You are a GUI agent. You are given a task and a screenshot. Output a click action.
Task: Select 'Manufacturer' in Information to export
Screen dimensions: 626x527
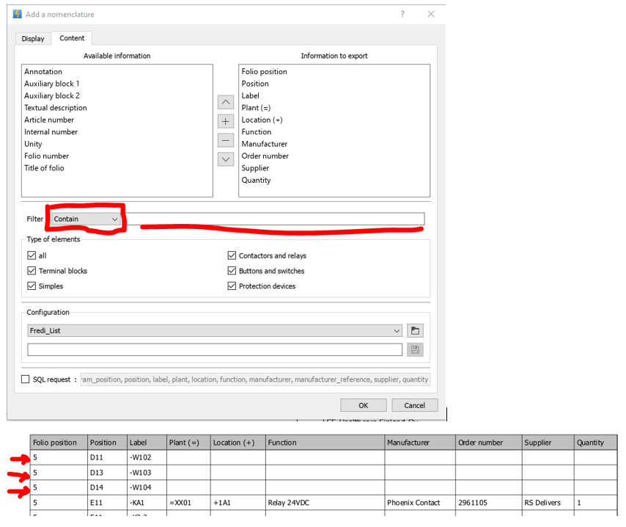(265, 144)
